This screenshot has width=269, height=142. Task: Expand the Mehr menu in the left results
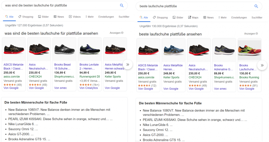click(x=89, y=17)
